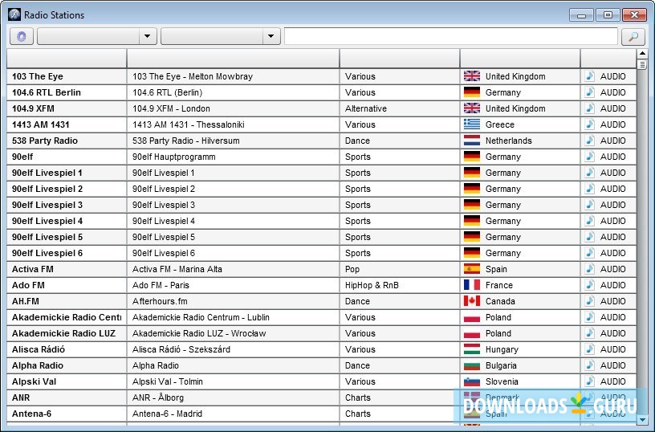Click the Netherlands flag for 538 Party Radio
The width and height of the screenshot is (655, 432).
[x=472, y=141]
